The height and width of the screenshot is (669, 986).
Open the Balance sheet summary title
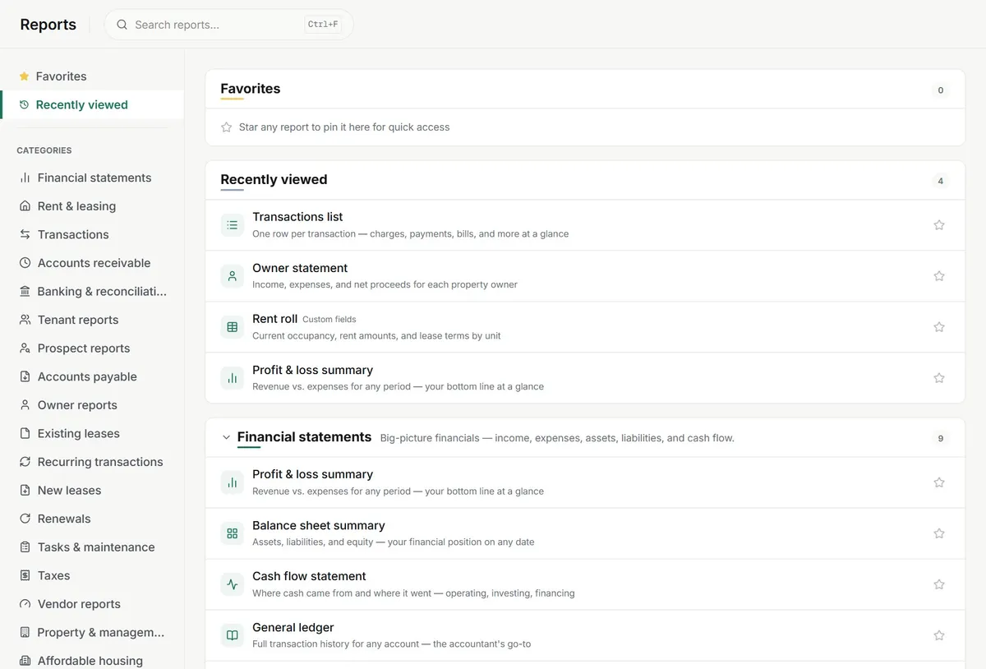pos(319,525)
